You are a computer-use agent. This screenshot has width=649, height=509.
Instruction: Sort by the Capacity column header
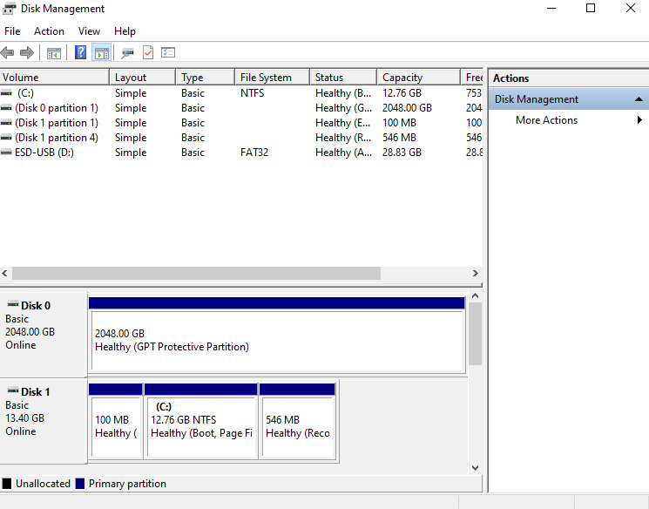(418, 78)
